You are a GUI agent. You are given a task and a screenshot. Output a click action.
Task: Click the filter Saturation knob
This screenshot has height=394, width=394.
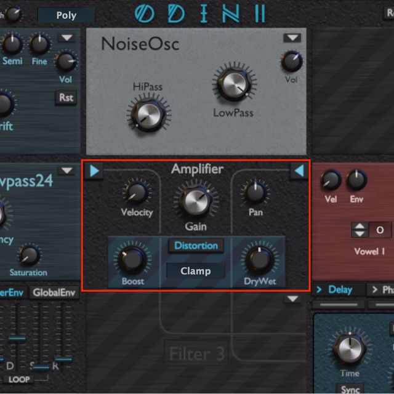29,255
